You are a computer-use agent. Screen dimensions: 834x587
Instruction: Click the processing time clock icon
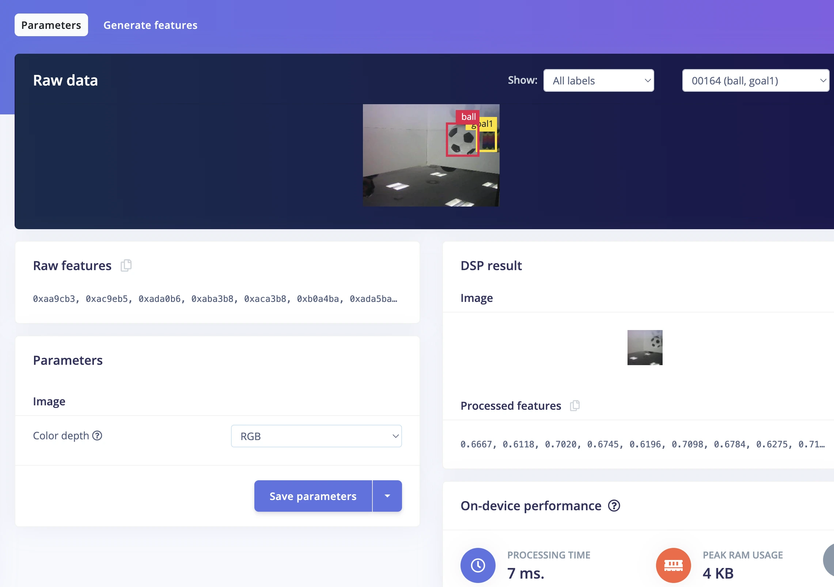pyautogui.click(x=478, y=565)
